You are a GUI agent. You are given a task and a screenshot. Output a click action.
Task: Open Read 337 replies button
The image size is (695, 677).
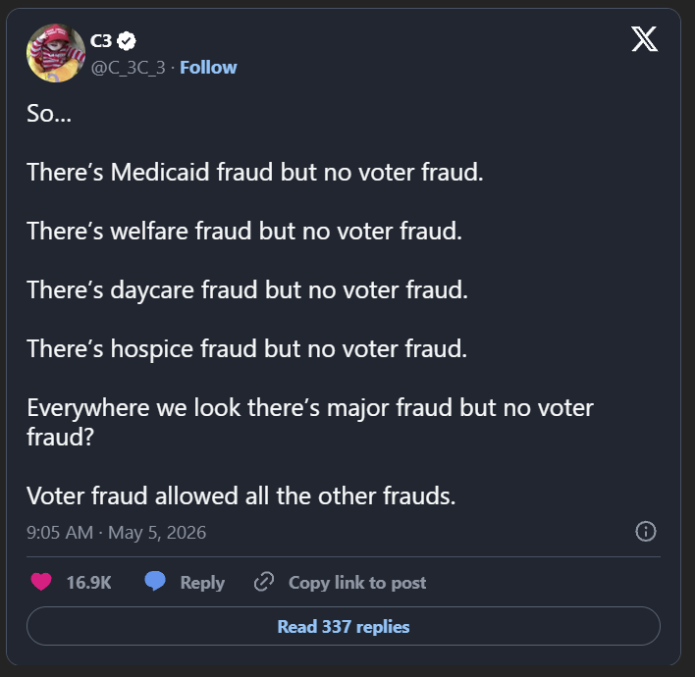344,626
